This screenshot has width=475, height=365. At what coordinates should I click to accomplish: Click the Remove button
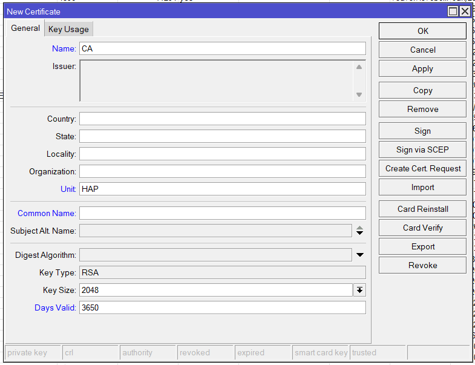pos(422,109)
